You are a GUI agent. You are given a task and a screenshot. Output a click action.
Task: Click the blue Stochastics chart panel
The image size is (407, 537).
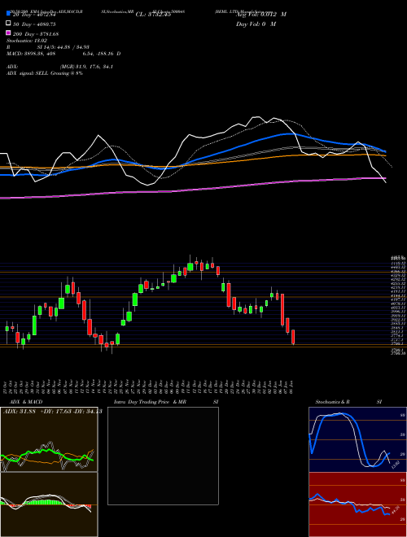357,439
